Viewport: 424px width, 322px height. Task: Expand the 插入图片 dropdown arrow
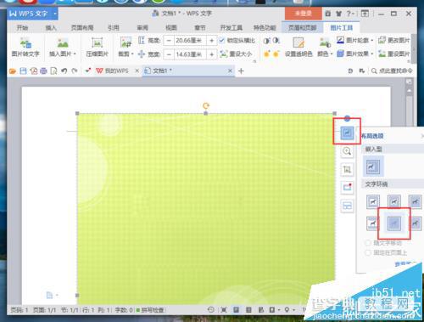(75, 54)
